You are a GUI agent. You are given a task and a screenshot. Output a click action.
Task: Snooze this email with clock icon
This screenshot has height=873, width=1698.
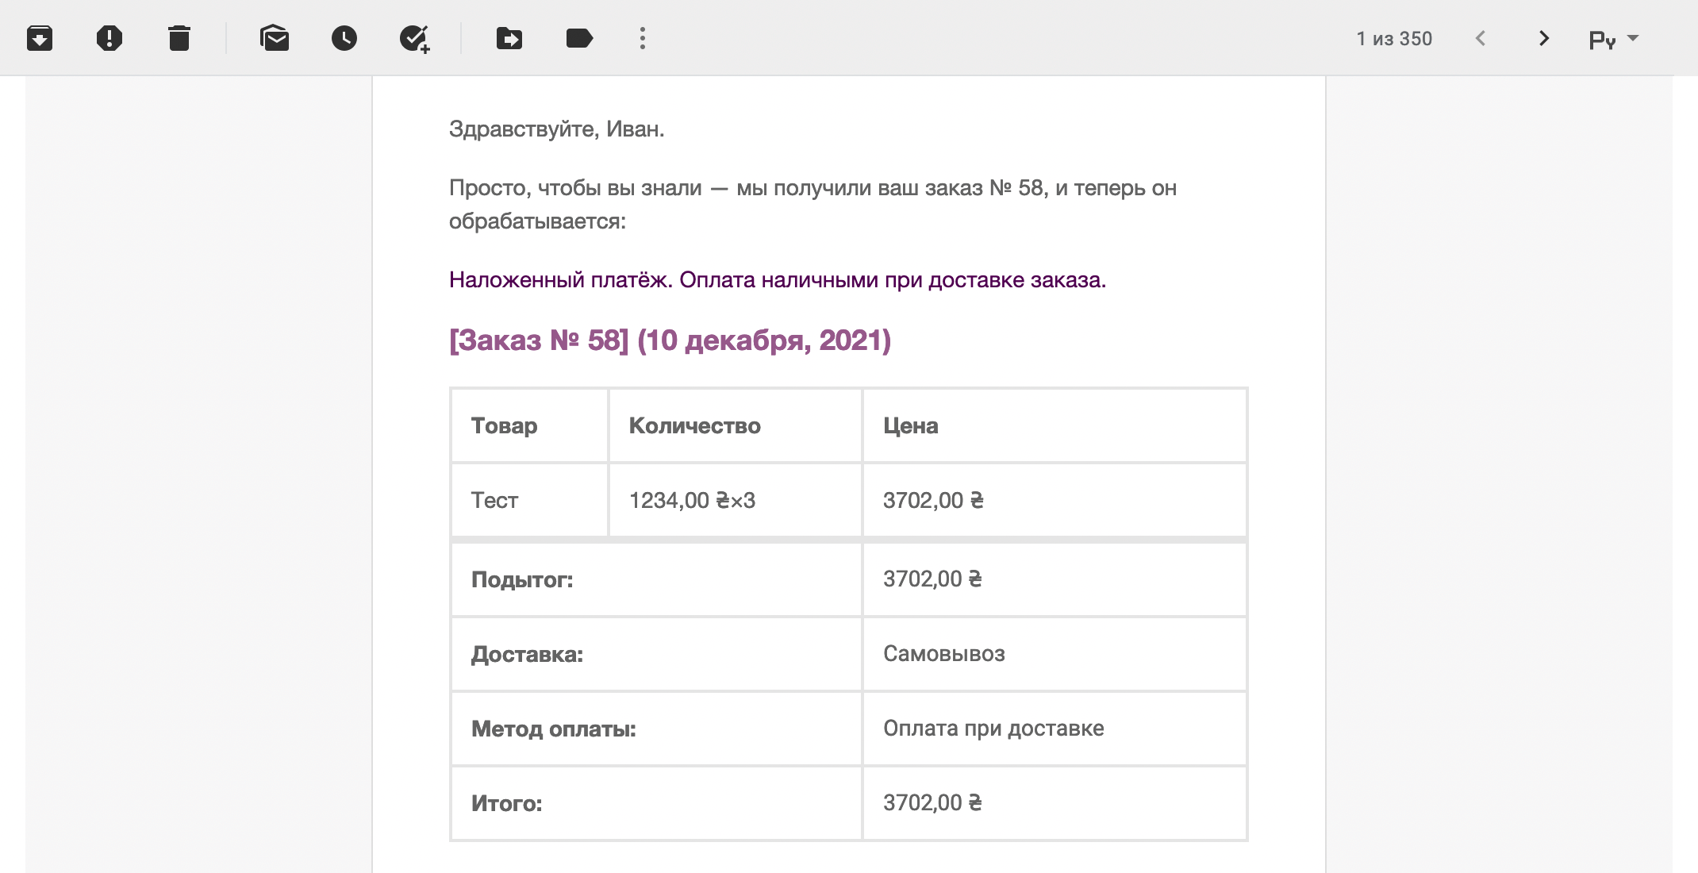click(344, 38)
